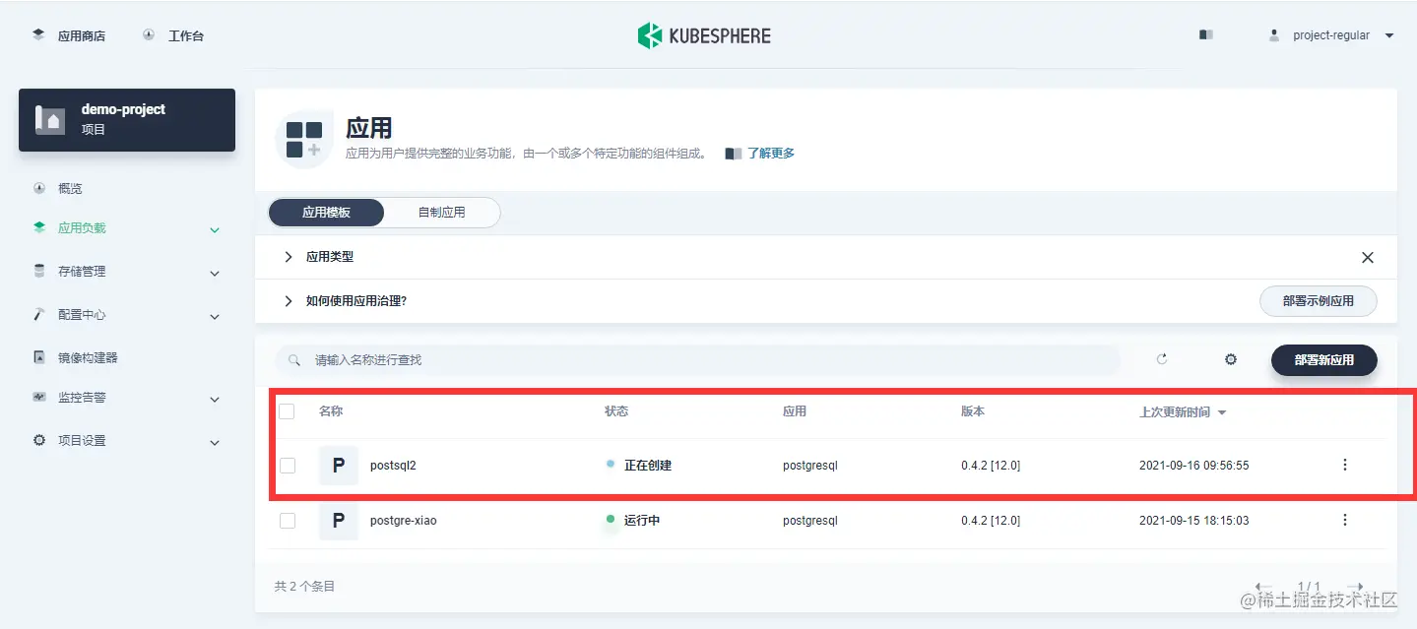1417x629 pixels.
Task: Click timestamp 2021-09-16 09:56:55
Action: point(1194,465)
